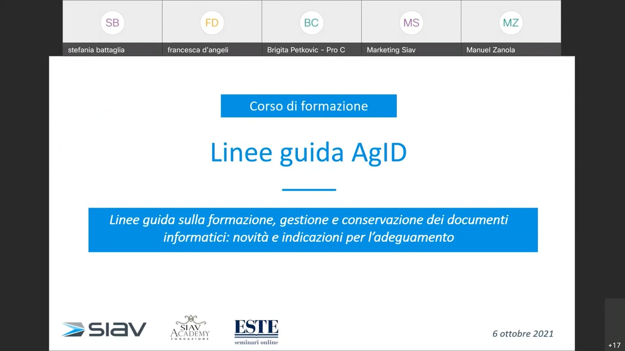Click the SB avatar of stefania battaglia
This screenshot has width=625, height=351.
[112, 23]
